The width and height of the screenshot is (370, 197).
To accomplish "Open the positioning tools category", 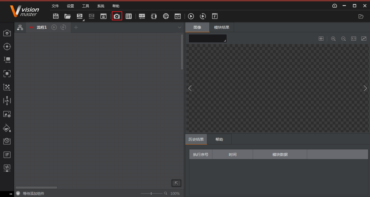I will (x=7, y=47).
